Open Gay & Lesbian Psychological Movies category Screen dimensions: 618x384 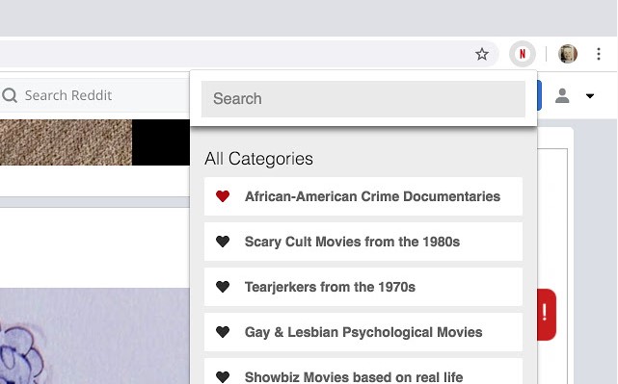point(363,332)
